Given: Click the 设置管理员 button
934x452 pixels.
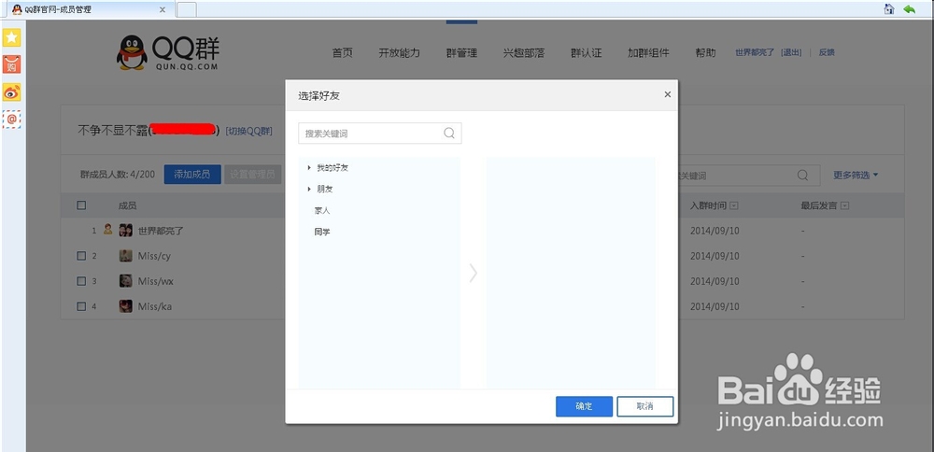Looking at the screenshot, I should click(x=252, y=175).
